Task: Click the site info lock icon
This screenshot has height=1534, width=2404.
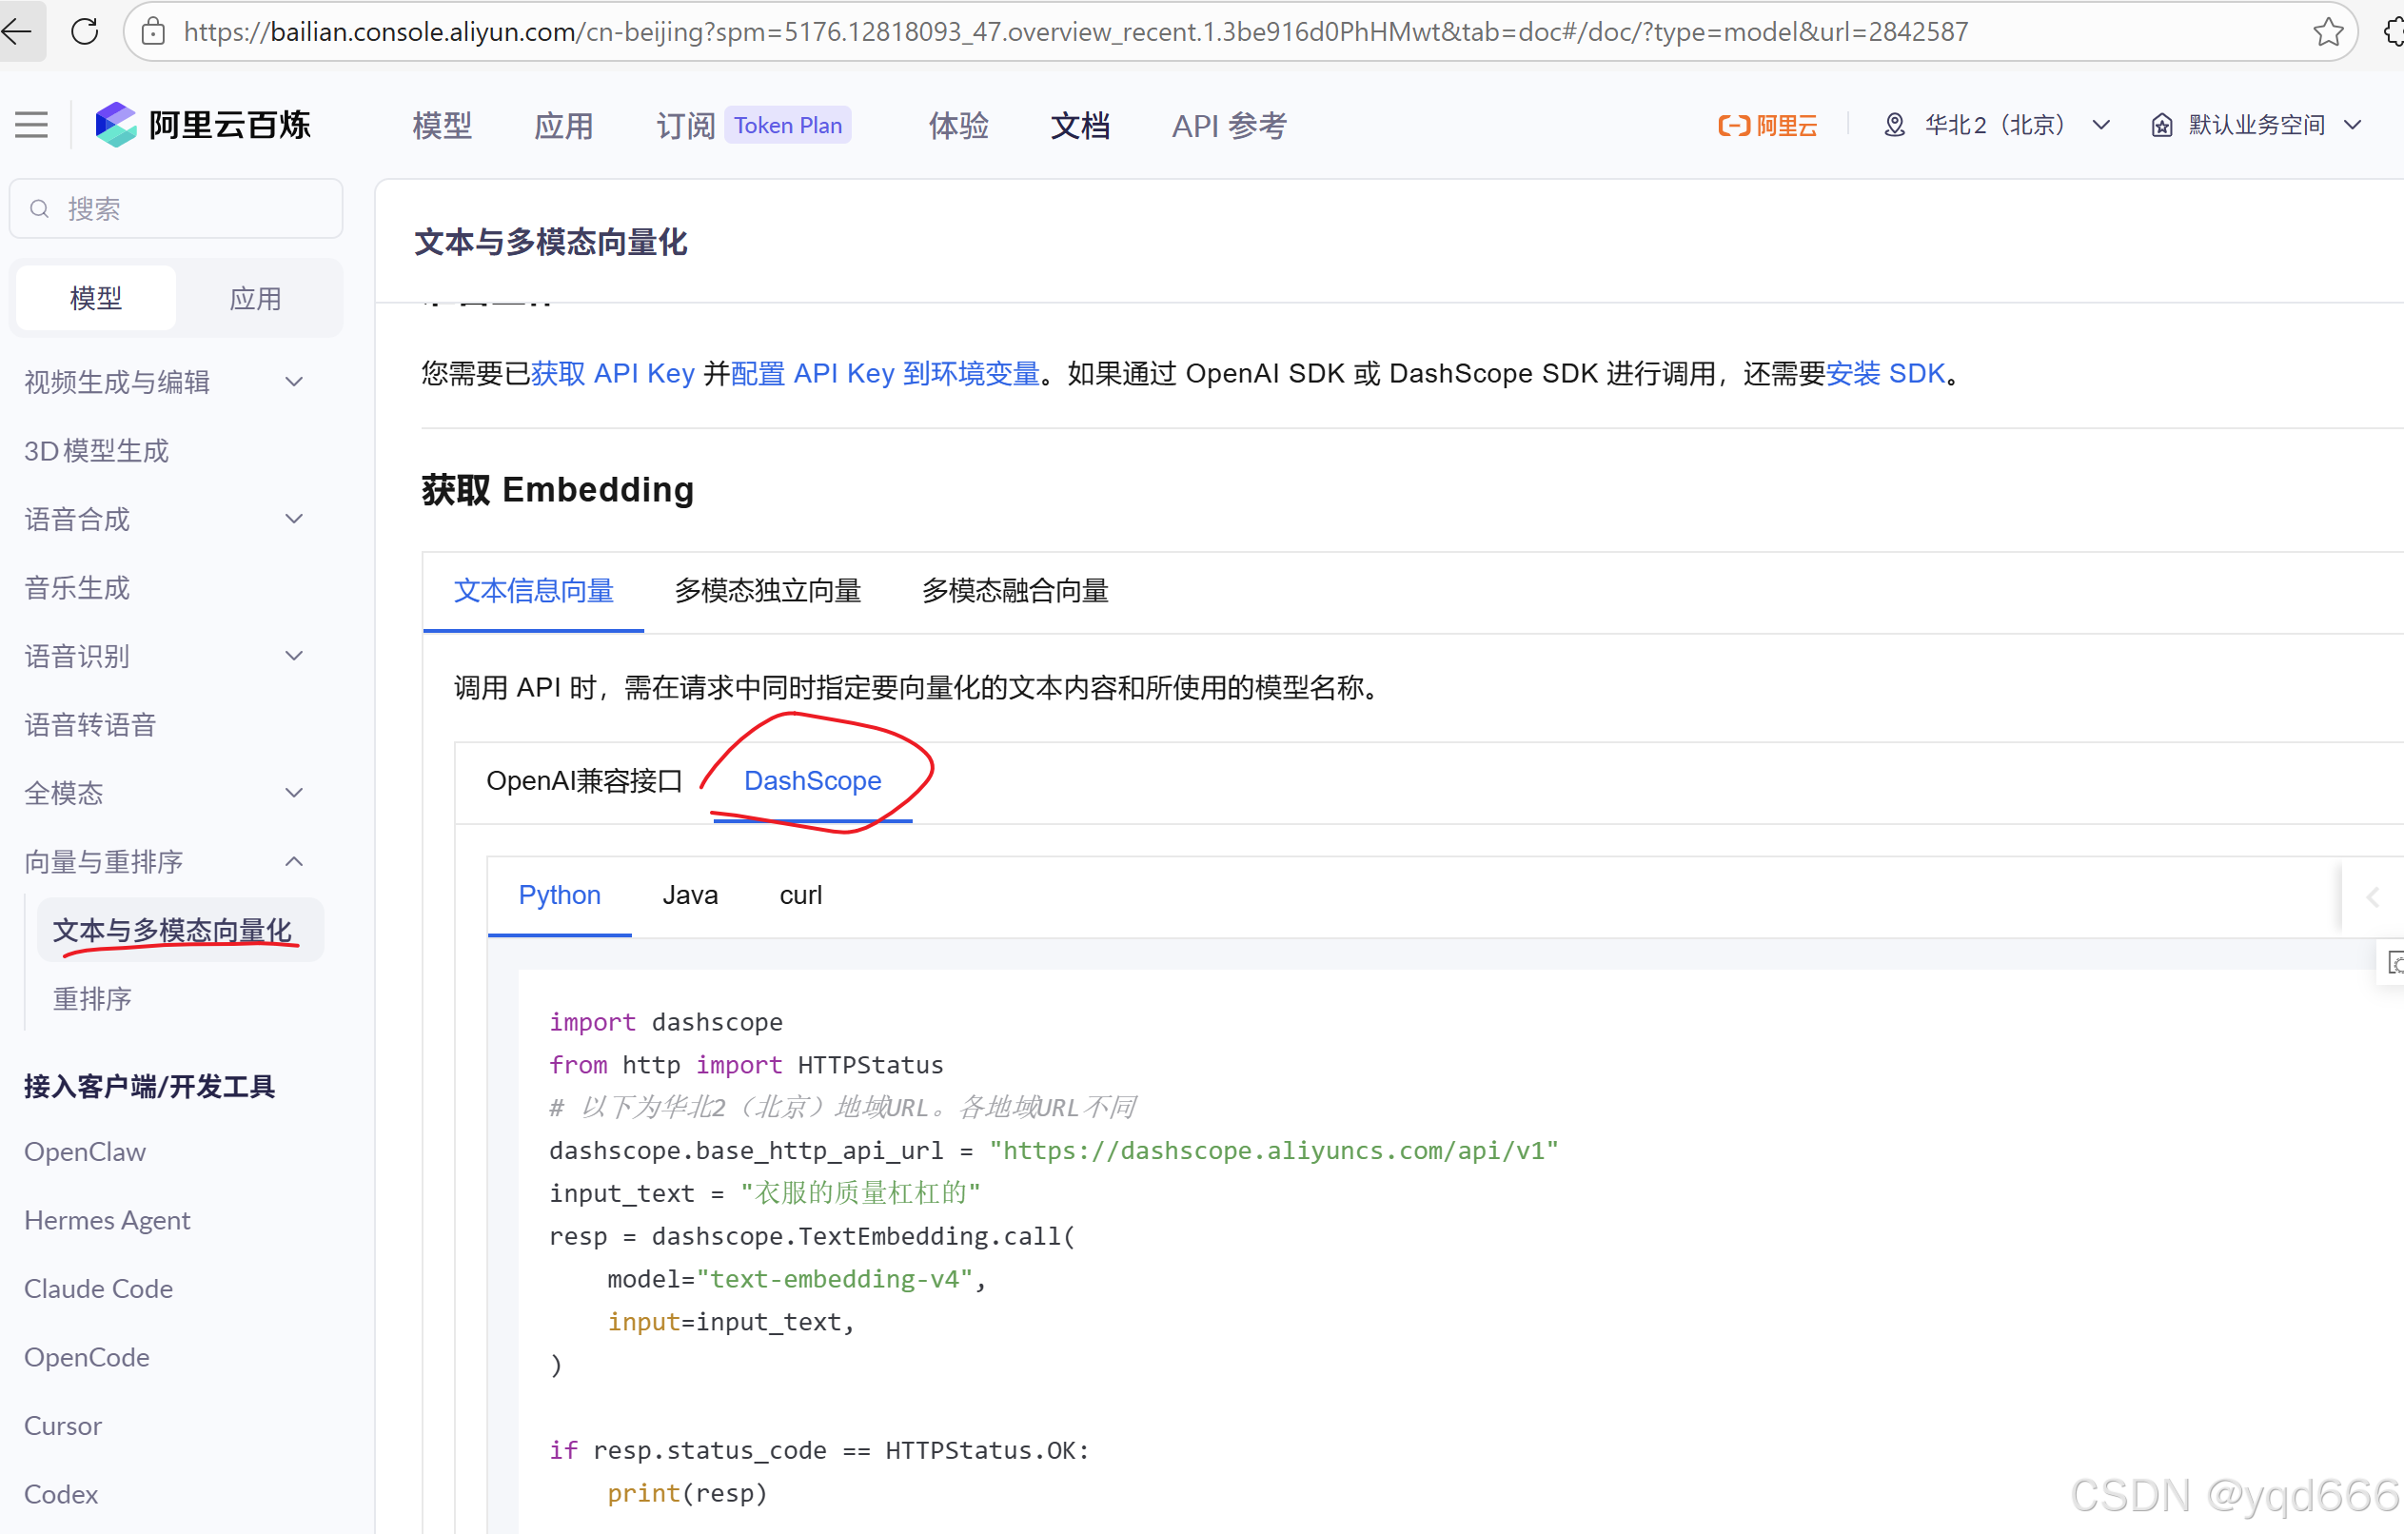Action: pos(152,32)
